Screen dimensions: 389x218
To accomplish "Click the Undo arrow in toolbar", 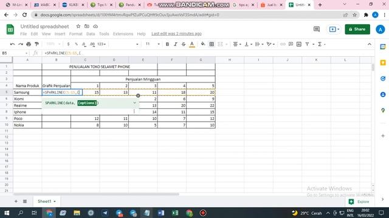I will 12,44.
